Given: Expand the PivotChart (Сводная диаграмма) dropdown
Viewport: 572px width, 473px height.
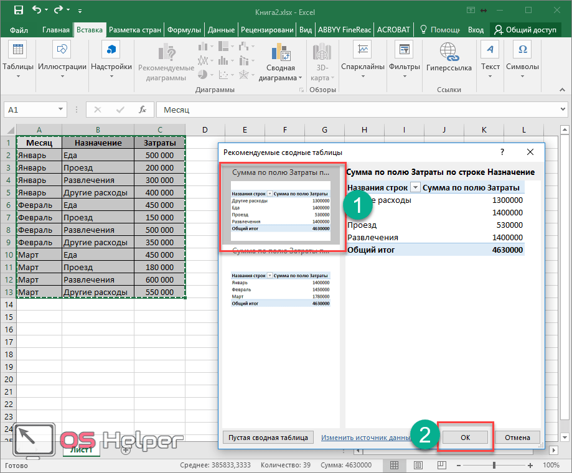Looking at the screenshot, I should click(x=300, y=78).
